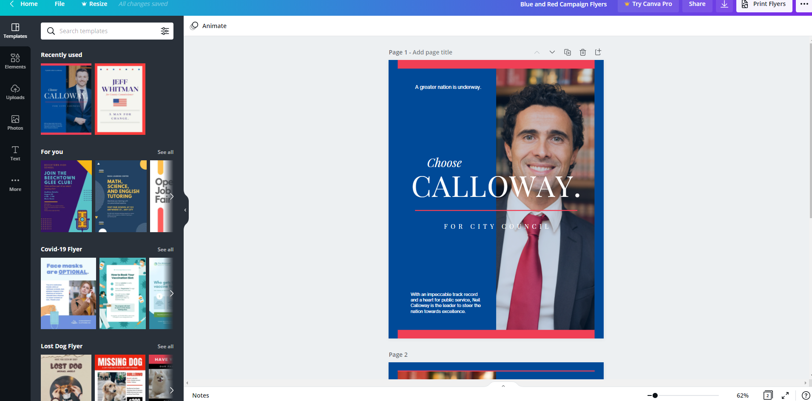The image size is (812, 401).
Task: Open the Photos panel
Action: point(15,122)
